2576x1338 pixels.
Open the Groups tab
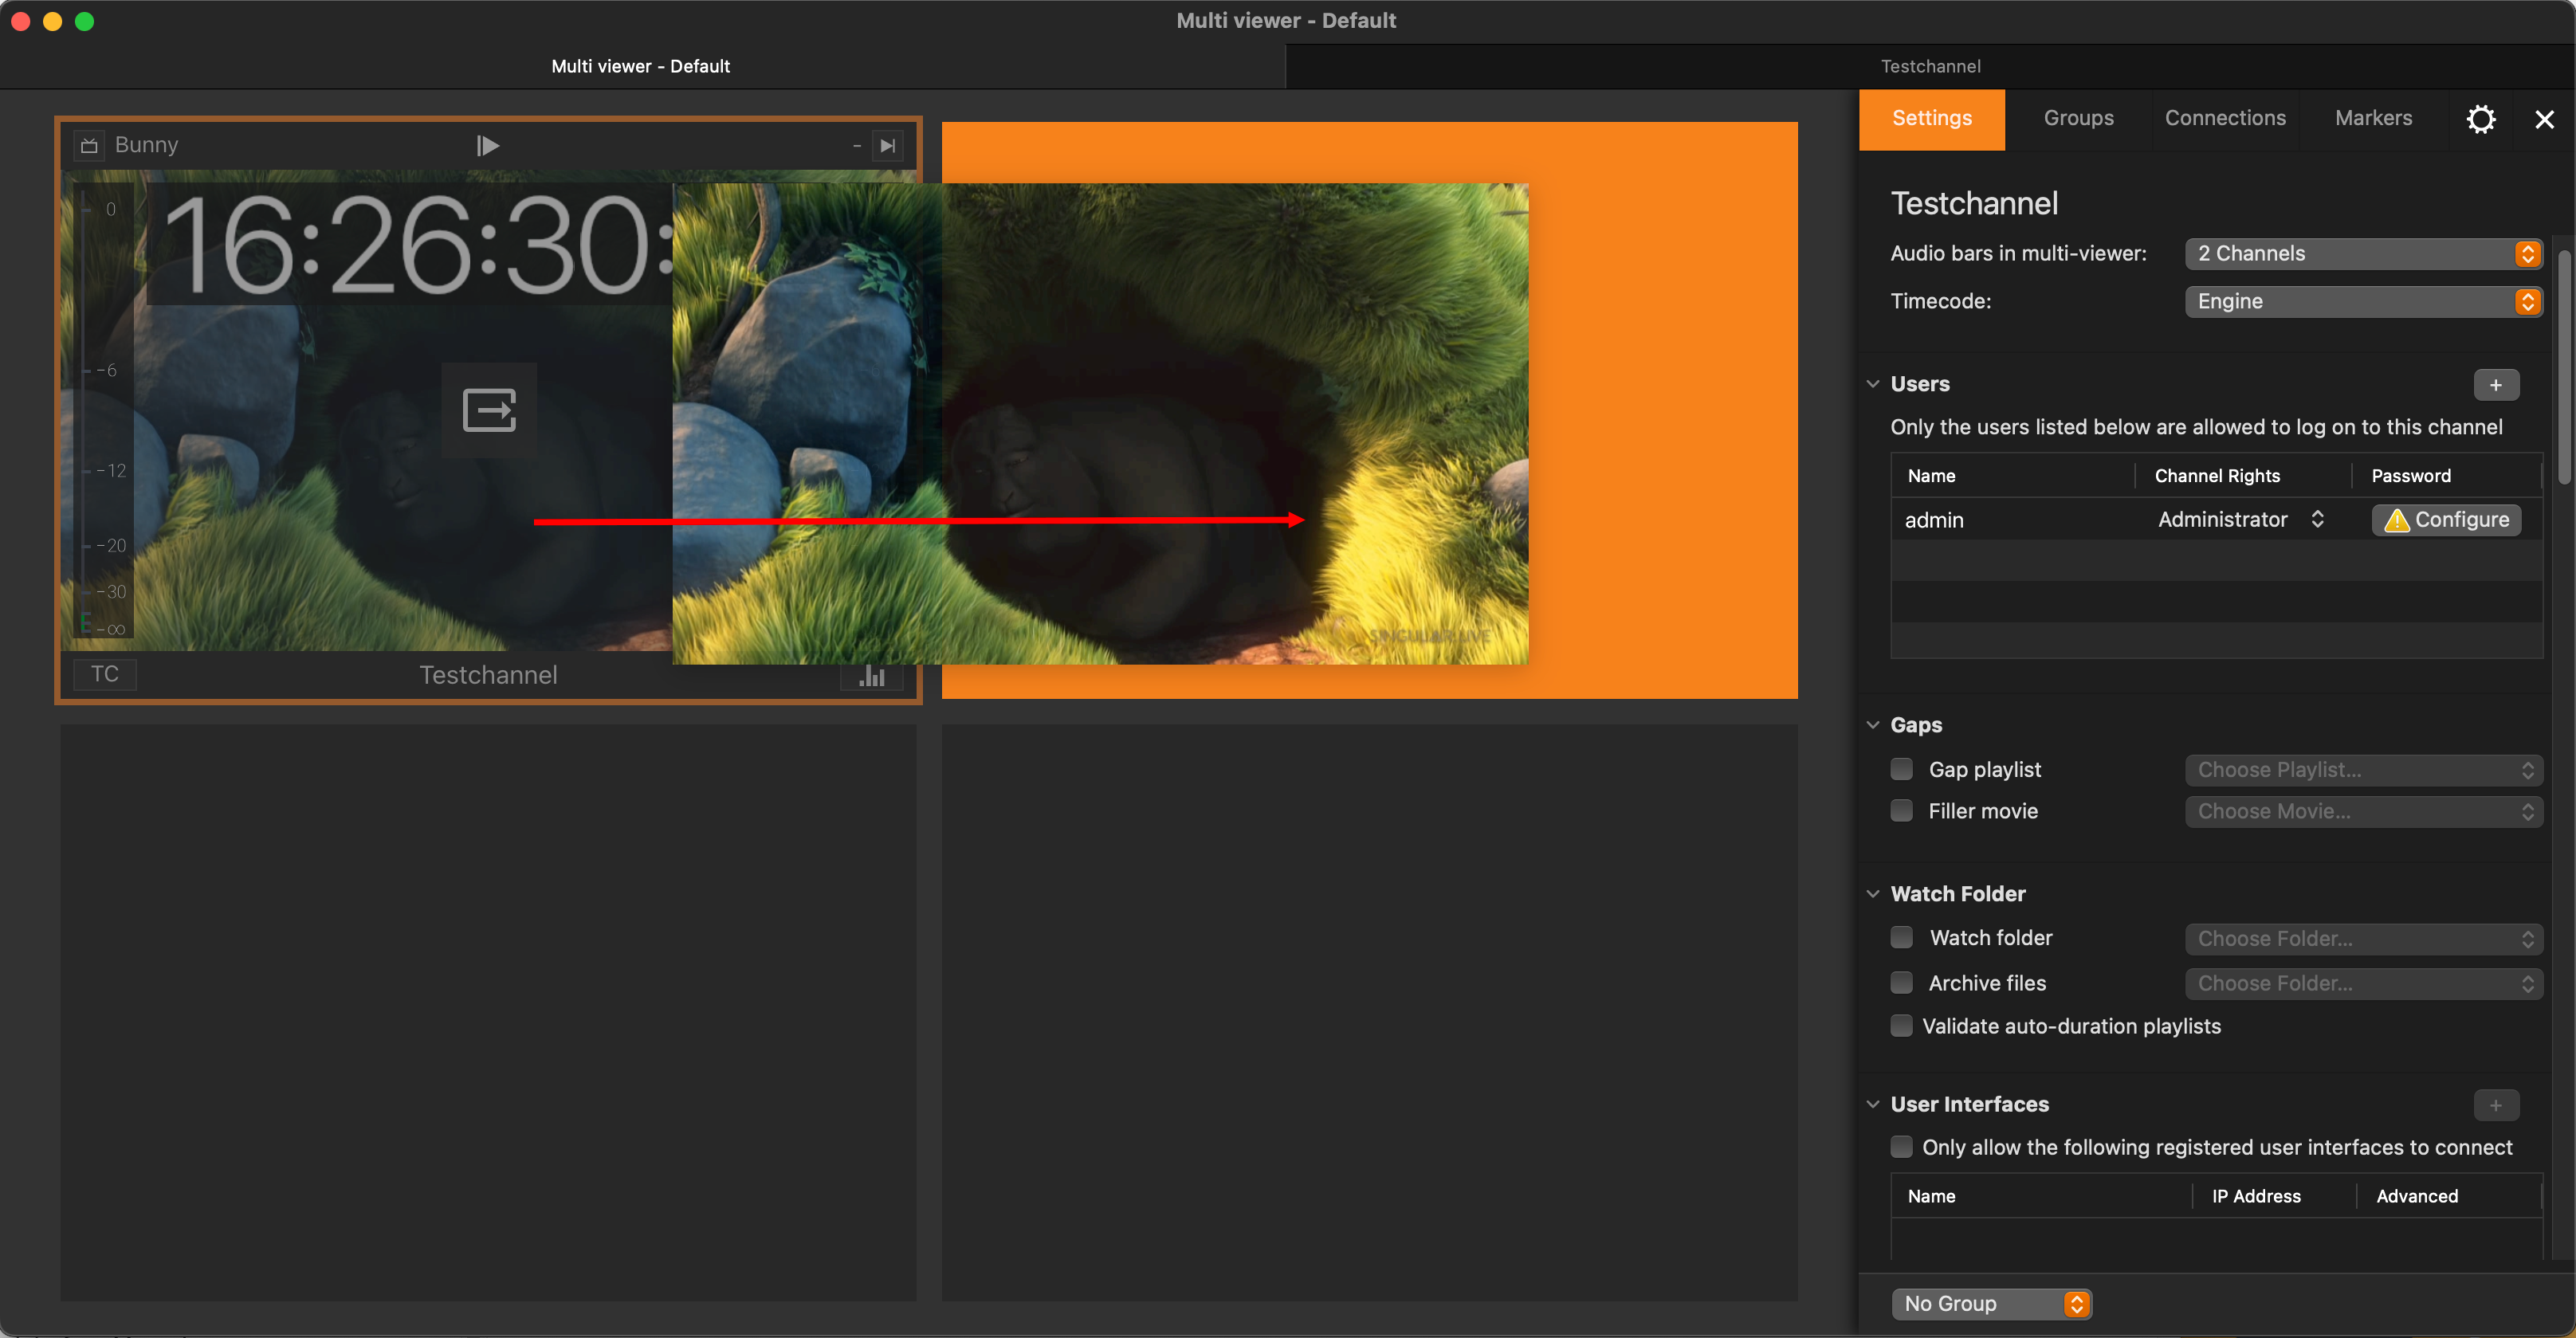(2078, 119)
